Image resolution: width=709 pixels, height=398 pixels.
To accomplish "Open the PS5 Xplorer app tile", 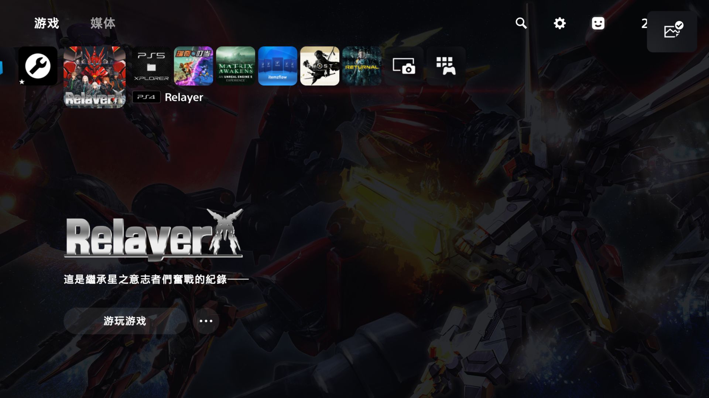I will tap(151, 66).
